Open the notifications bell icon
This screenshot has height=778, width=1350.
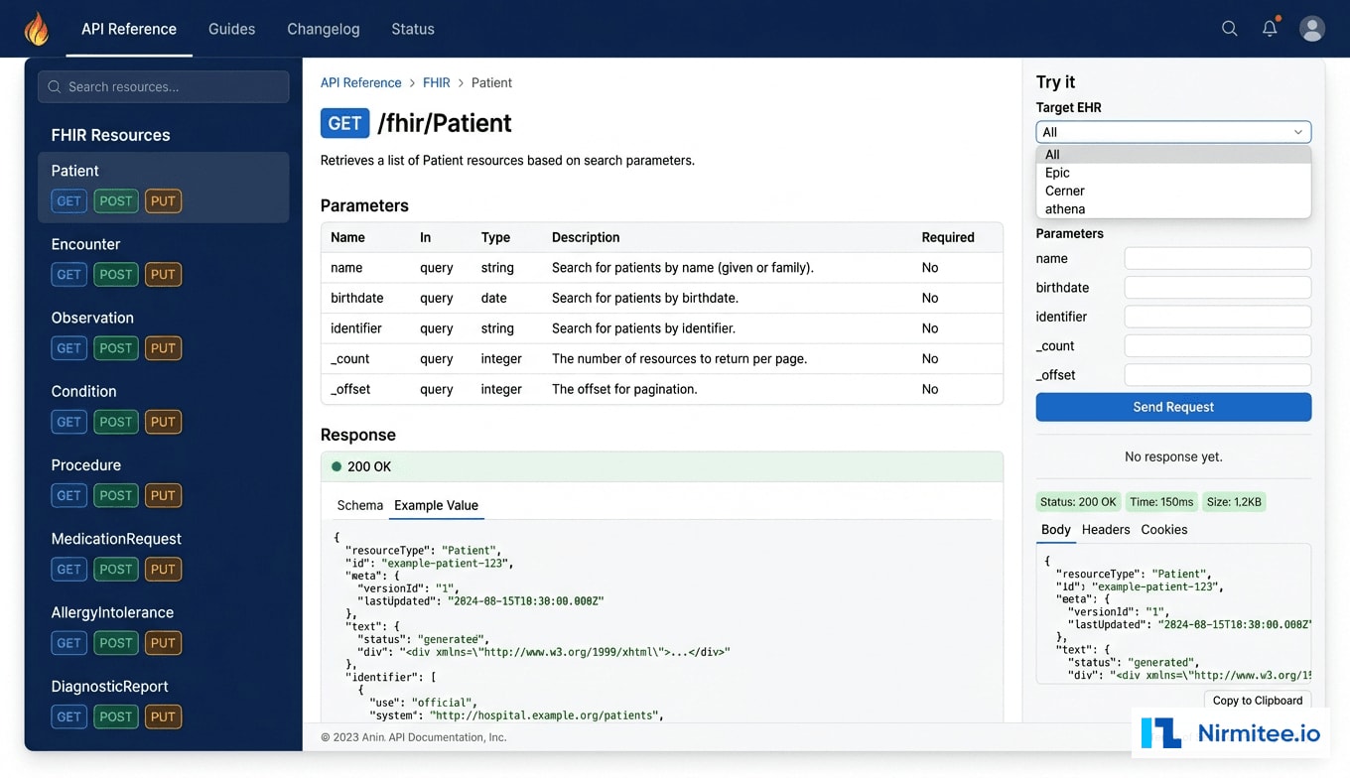pyautogui.click(x=1270, y=29)
